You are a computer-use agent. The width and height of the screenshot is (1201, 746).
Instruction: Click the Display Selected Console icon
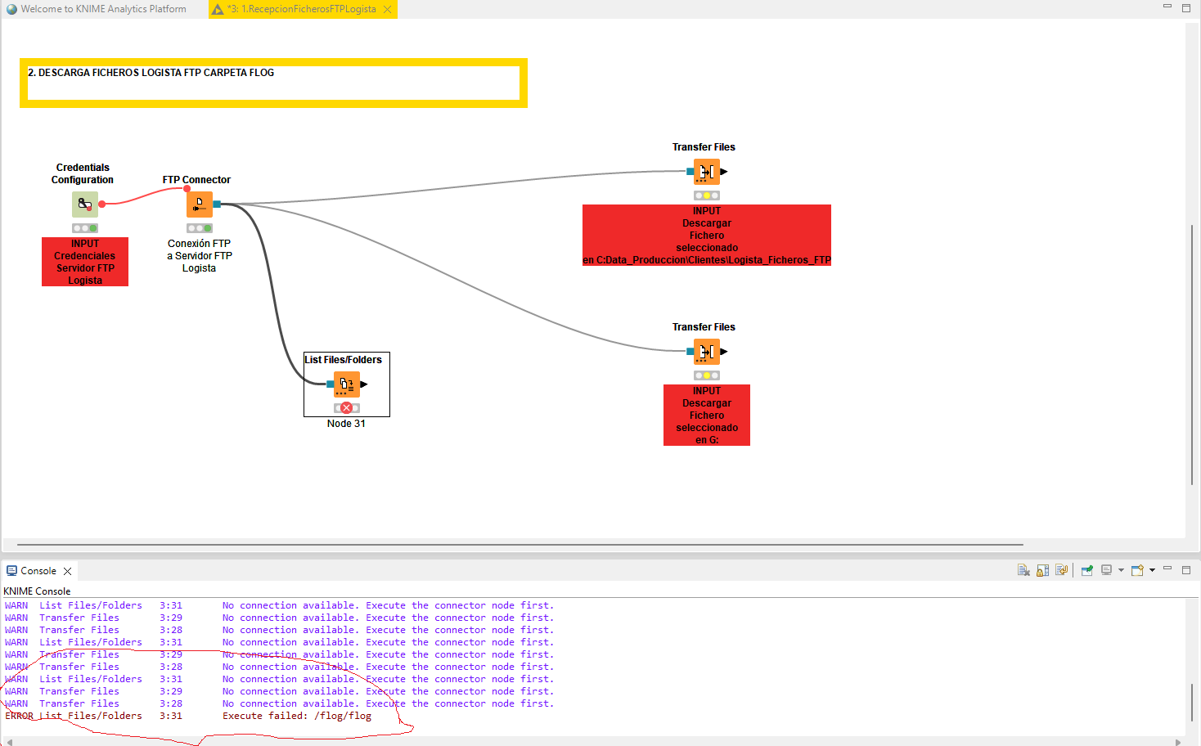point(1107,570)
